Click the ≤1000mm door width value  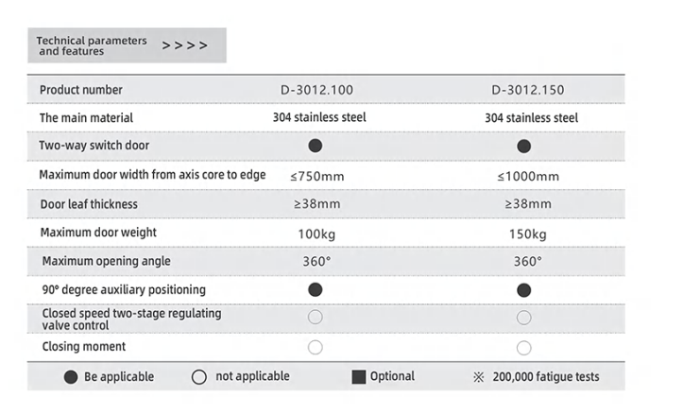tap(527, 175)
